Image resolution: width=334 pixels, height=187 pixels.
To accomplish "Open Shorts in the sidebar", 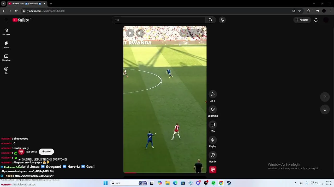I will (x=6, y=45).
